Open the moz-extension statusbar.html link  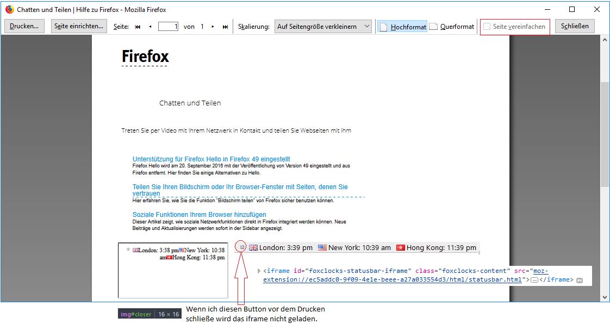pos(393,279)
